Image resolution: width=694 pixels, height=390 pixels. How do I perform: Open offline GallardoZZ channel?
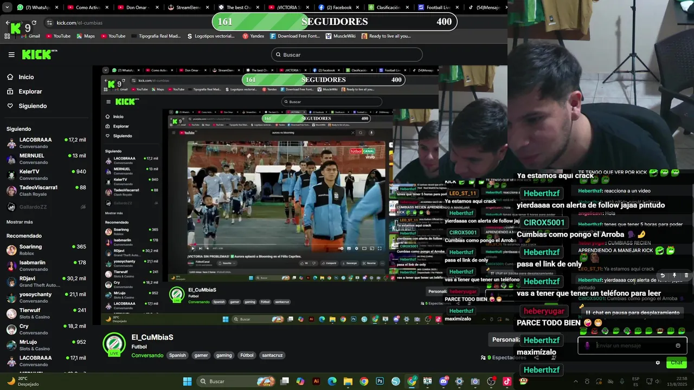click(46, 207)
